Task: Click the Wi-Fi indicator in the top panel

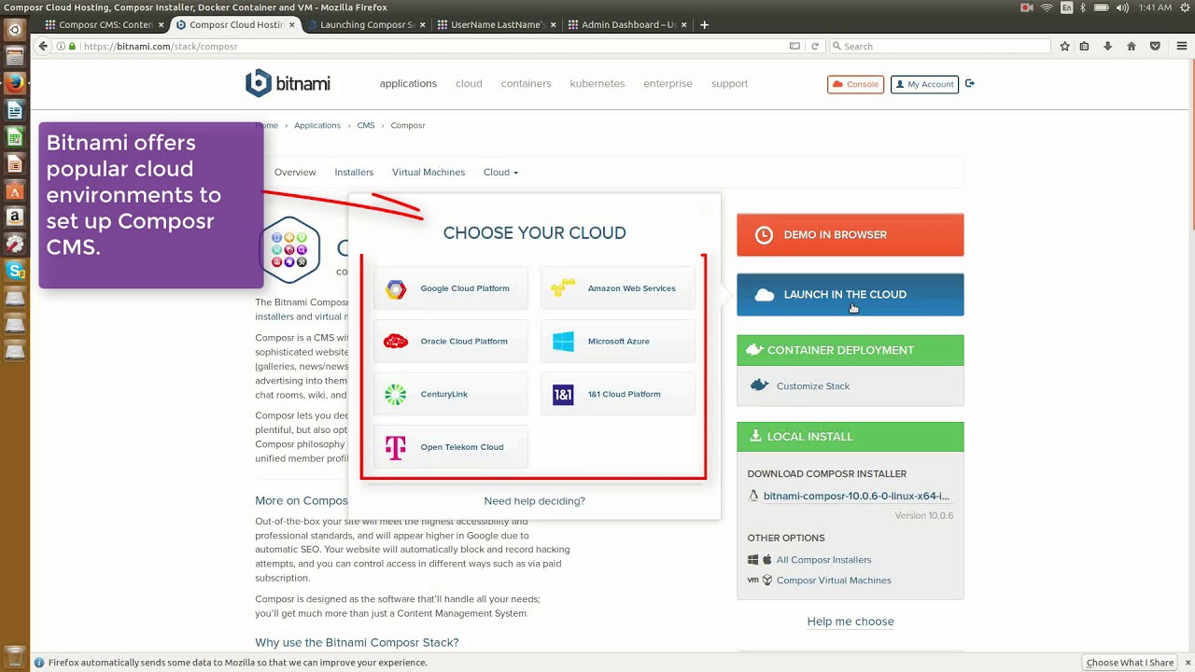Action: click(x=1047, y=7)
